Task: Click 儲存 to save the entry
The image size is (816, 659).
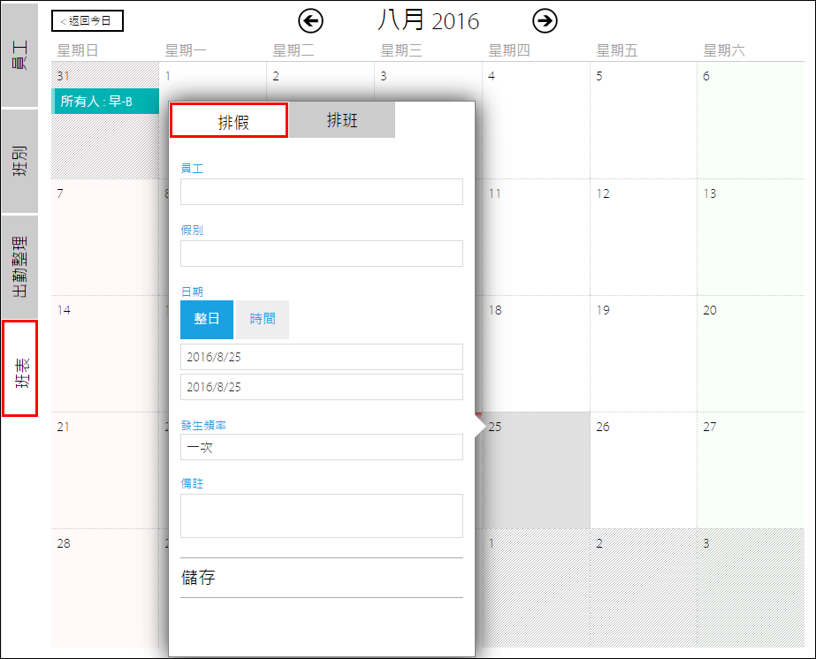Action: click(x=321, y=578)
